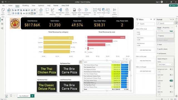Open the File menu
This screenshot has height=100, width=178.
pyautogui.click(x=3, y=6)
